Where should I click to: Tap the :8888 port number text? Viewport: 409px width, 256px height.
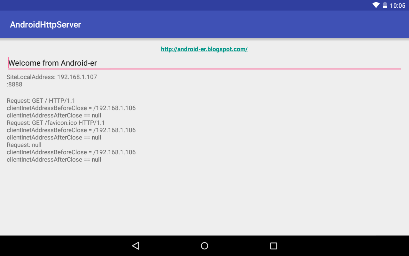pyautogui.click(x=14, y=84)
